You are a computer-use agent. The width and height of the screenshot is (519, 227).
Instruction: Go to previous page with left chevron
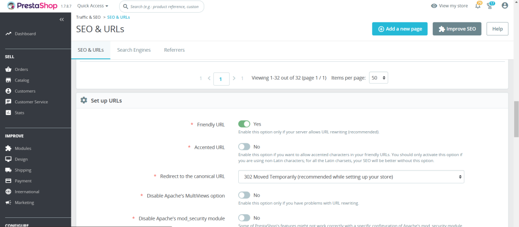(x=209, y=79)
